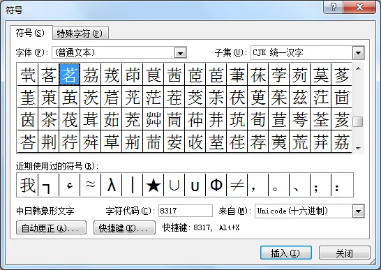Select the not-equal ≠ recent symbol
The image size is (381, 270).
[237, 185]
